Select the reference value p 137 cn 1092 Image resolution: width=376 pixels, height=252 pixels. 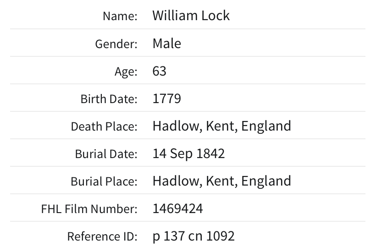tap(193, 236)
